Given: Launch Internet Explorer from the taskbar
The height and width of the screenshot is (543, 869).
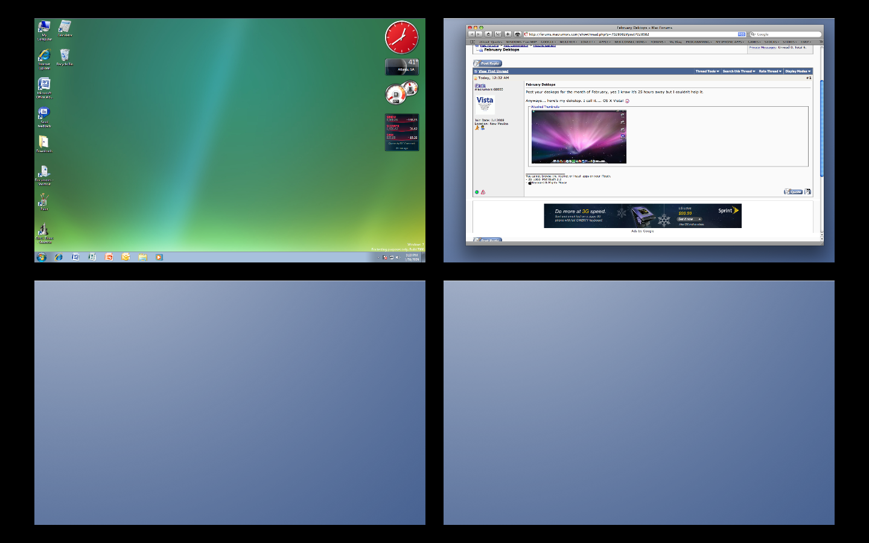Looking at the screenshot, I should pyautogui.click(x=59, y=257).
